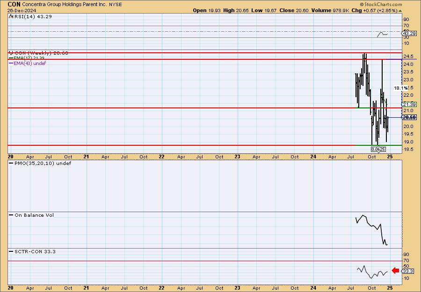Image resolution: width=421 pixels, height=292 pixels.
Task: Click the 0.0625 annotation label
Action: point(378,150)
